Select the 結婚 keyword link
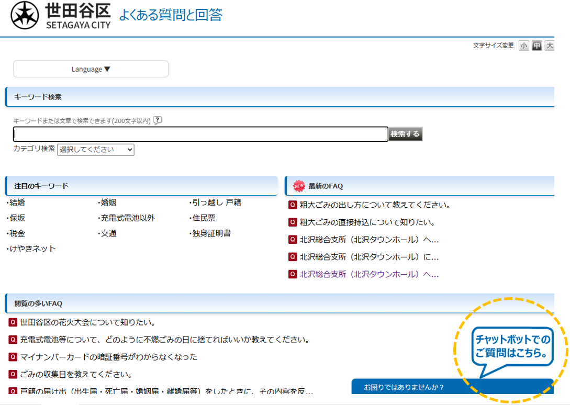The height and width of the screenshot is (405, 570). 17,203
